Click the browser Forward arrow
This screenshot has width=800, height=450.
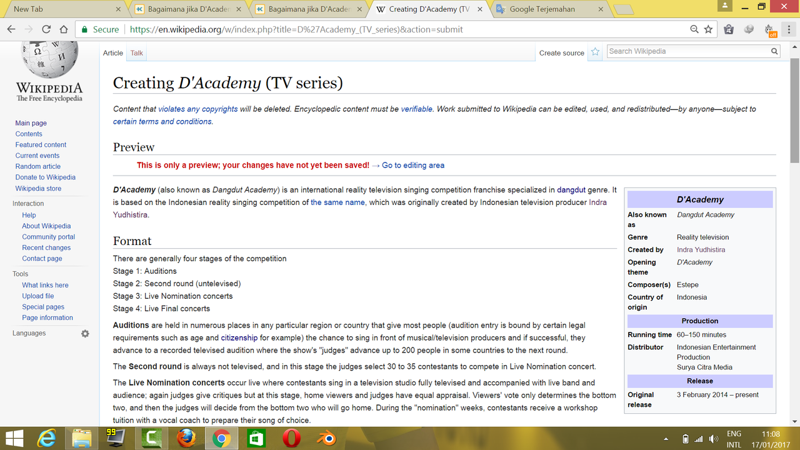click(29, 29)
